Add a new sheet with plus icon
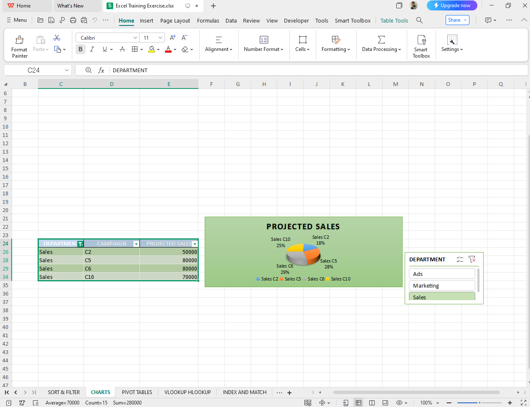 tap(289, 392)
